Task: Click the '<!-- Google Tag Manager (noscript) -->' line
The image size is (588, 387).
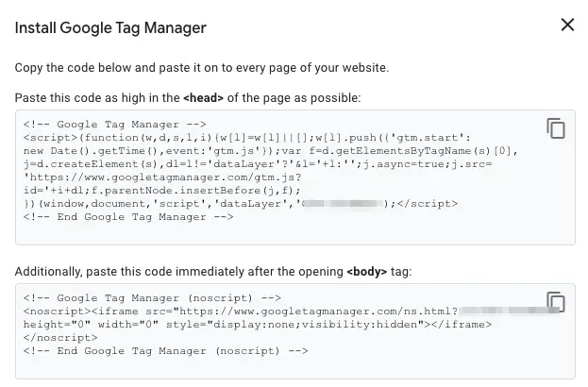Action: (152, 297)
